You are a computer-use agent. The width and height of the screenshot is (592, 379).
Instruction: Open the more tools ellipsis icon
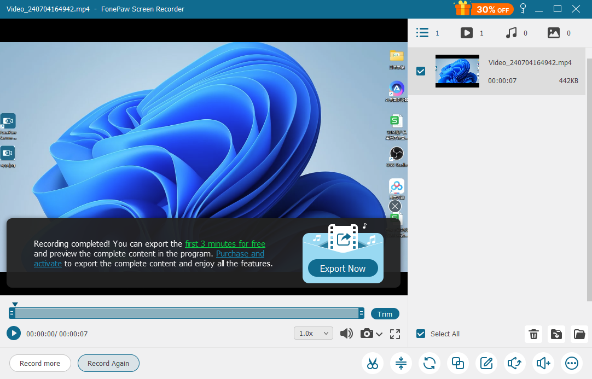pos(572,363)
